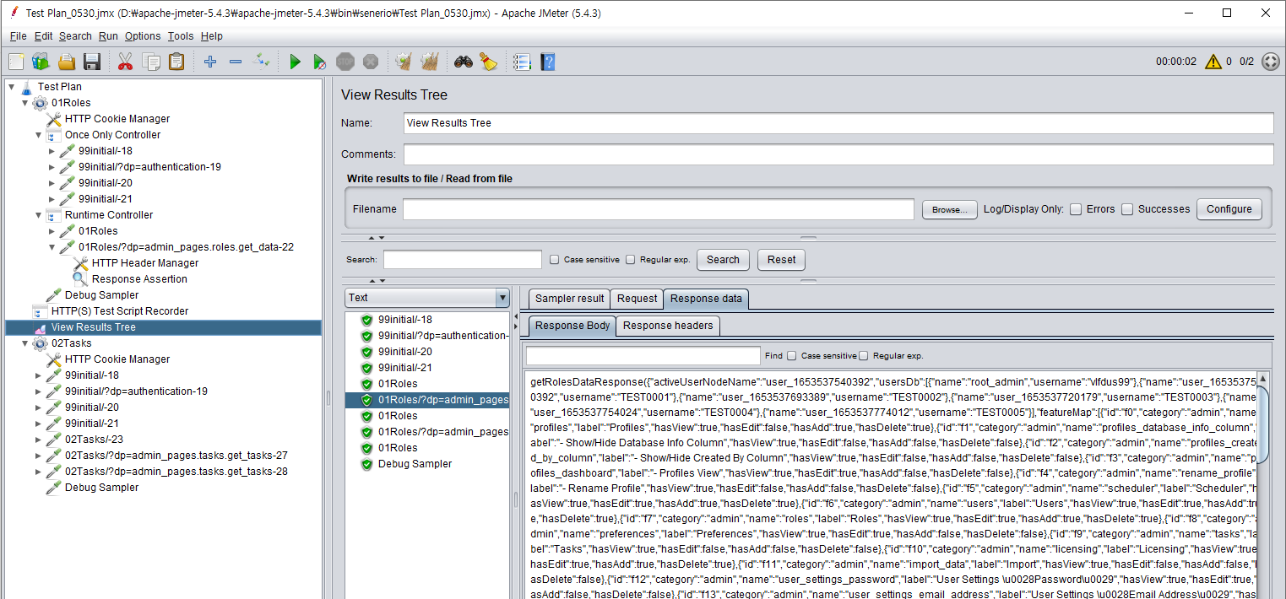
Task: Open the Function Helper dialog icon
Action: coord(522,62)
